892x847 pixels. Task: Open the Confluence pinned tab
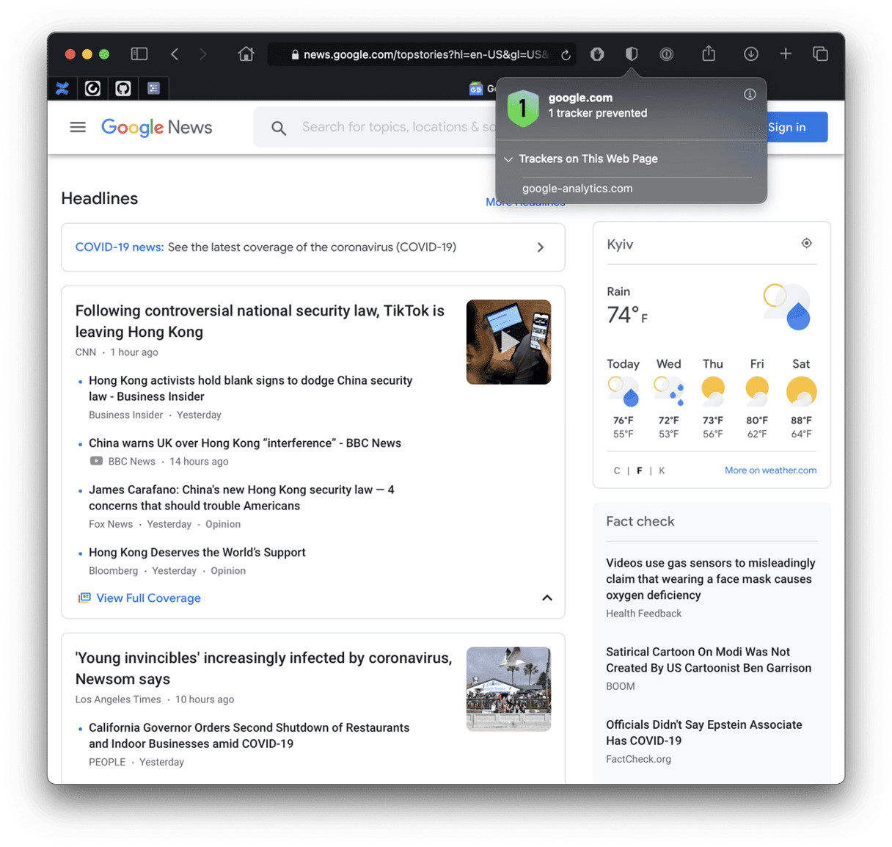pos(62,88)
